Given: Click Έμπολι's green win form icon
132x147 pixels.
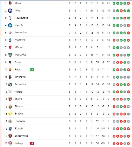Looking at the screenshot, I should 121,129.
